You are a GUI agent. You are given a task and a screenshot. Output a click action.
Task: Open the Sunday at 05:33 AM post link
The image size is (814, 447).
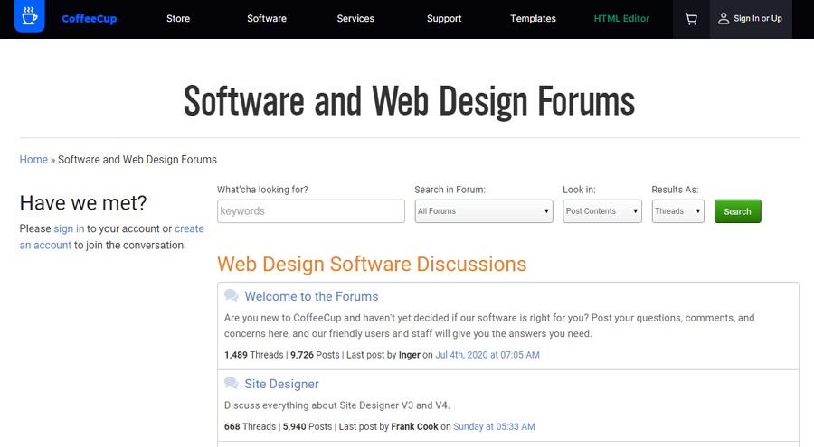click(x=494, y=426)
